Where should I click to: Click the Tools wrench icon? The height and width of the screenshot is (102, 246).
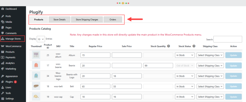click(x=2, y=93)
